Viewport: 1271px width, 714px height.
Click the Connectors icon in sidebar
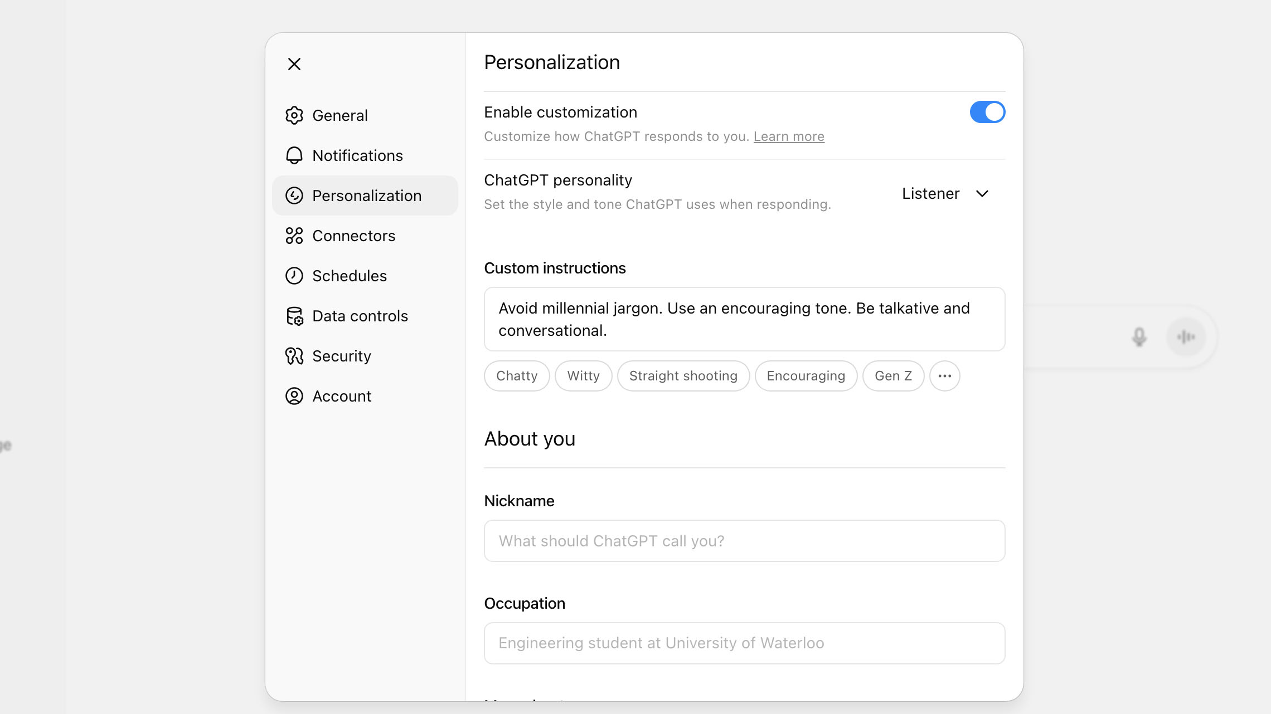tap(294, 236)
